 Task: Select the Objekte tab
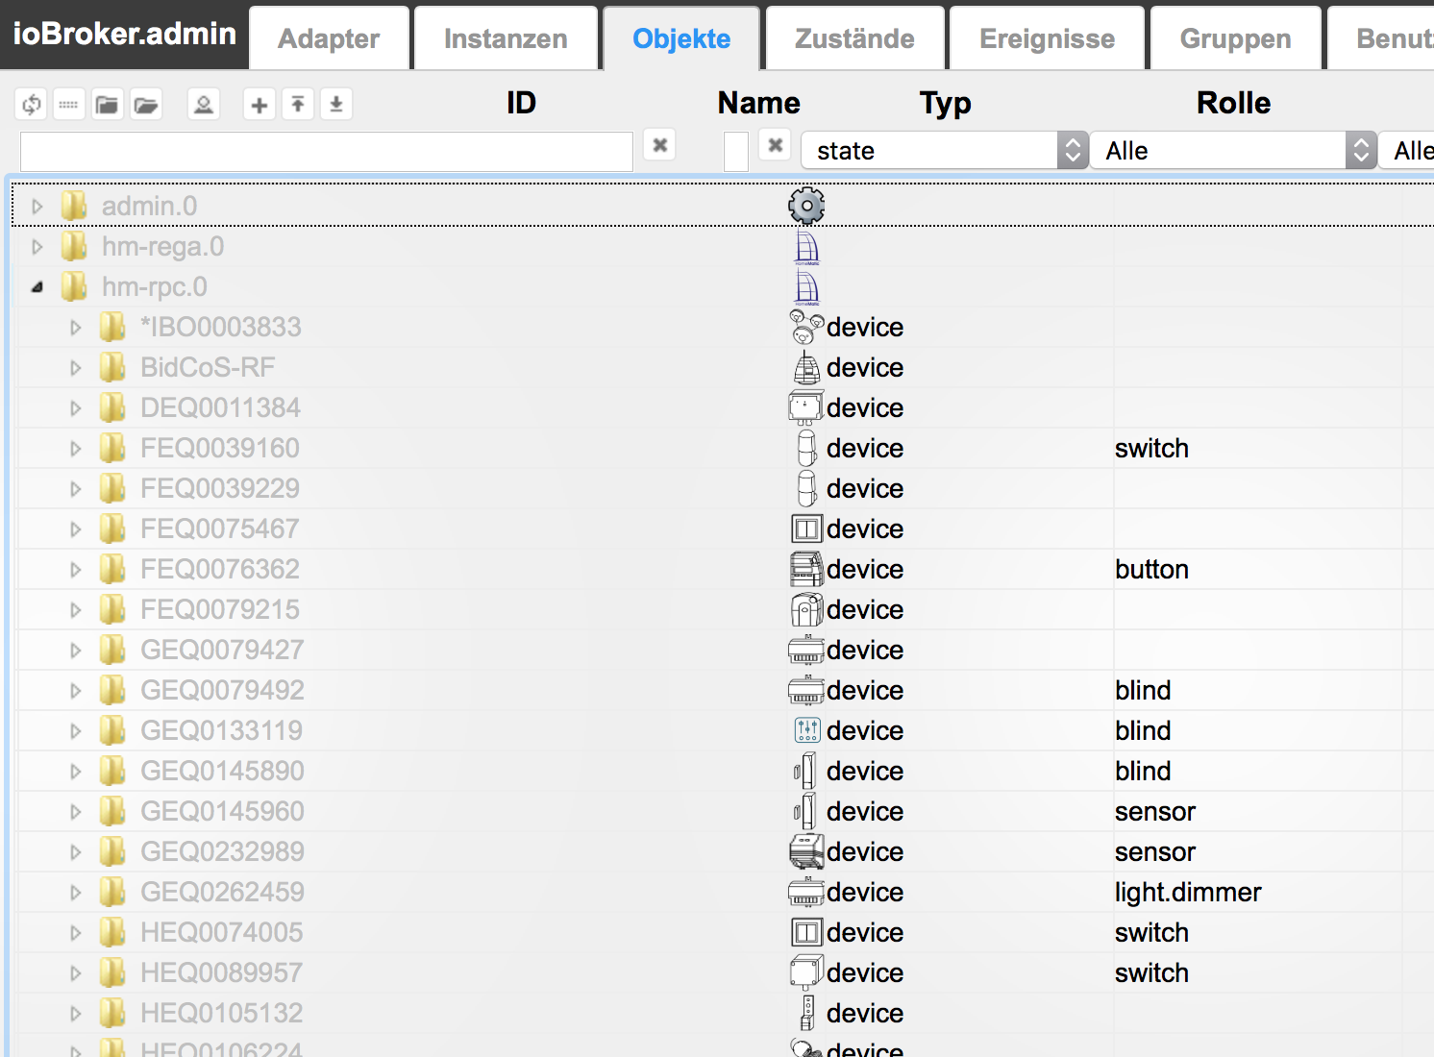pyautogui.click(x=681, y=38)
